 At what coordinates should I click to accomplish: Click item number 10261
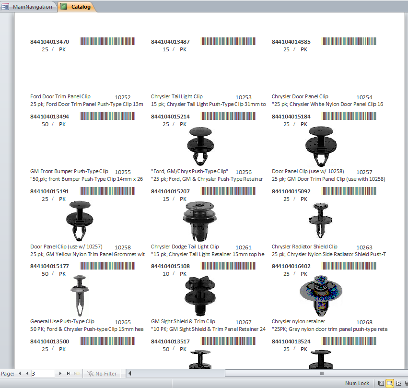coord(244,247)
